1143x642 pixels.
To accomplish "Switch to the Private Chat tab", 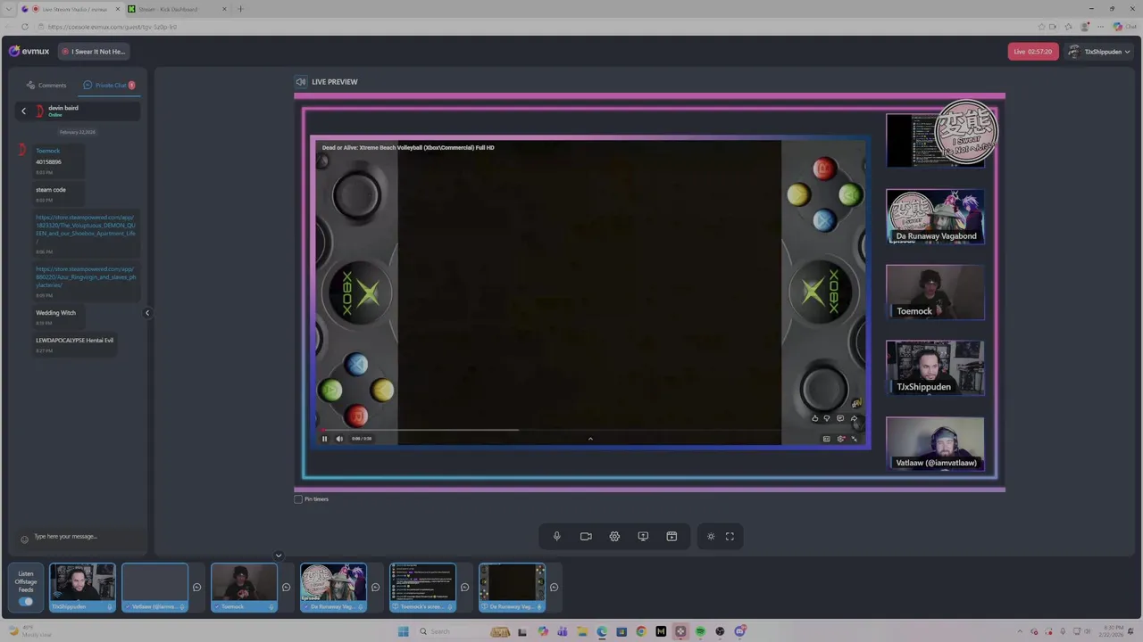I will [109, 86].
